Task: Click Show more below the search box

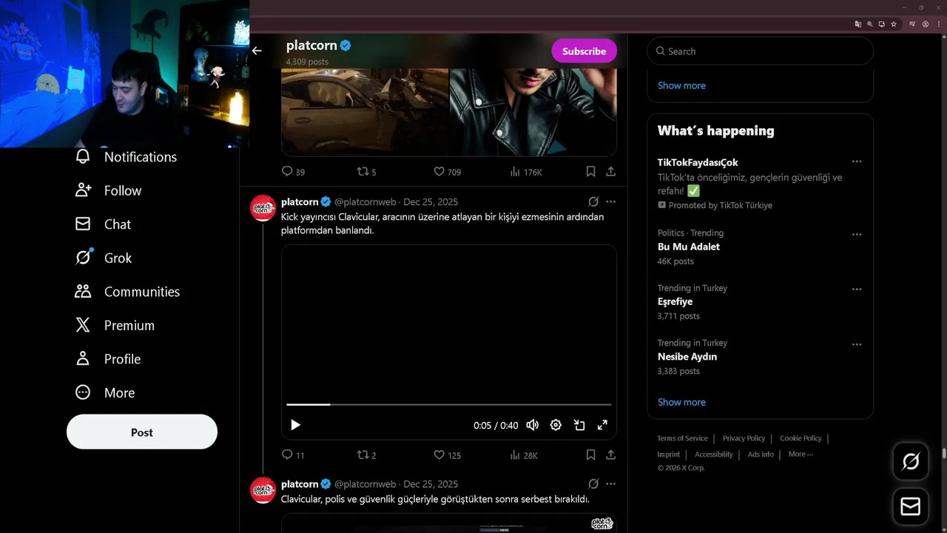Action: (681, 85)
